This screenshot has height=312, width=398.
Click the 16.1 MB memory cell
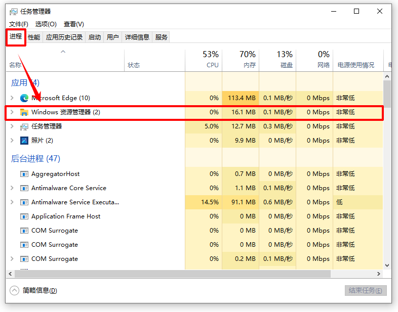coord(241,112)
